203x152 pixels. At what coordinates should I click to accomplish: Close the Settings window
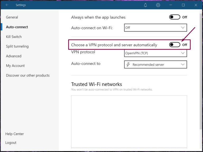[x=196, y=5]
